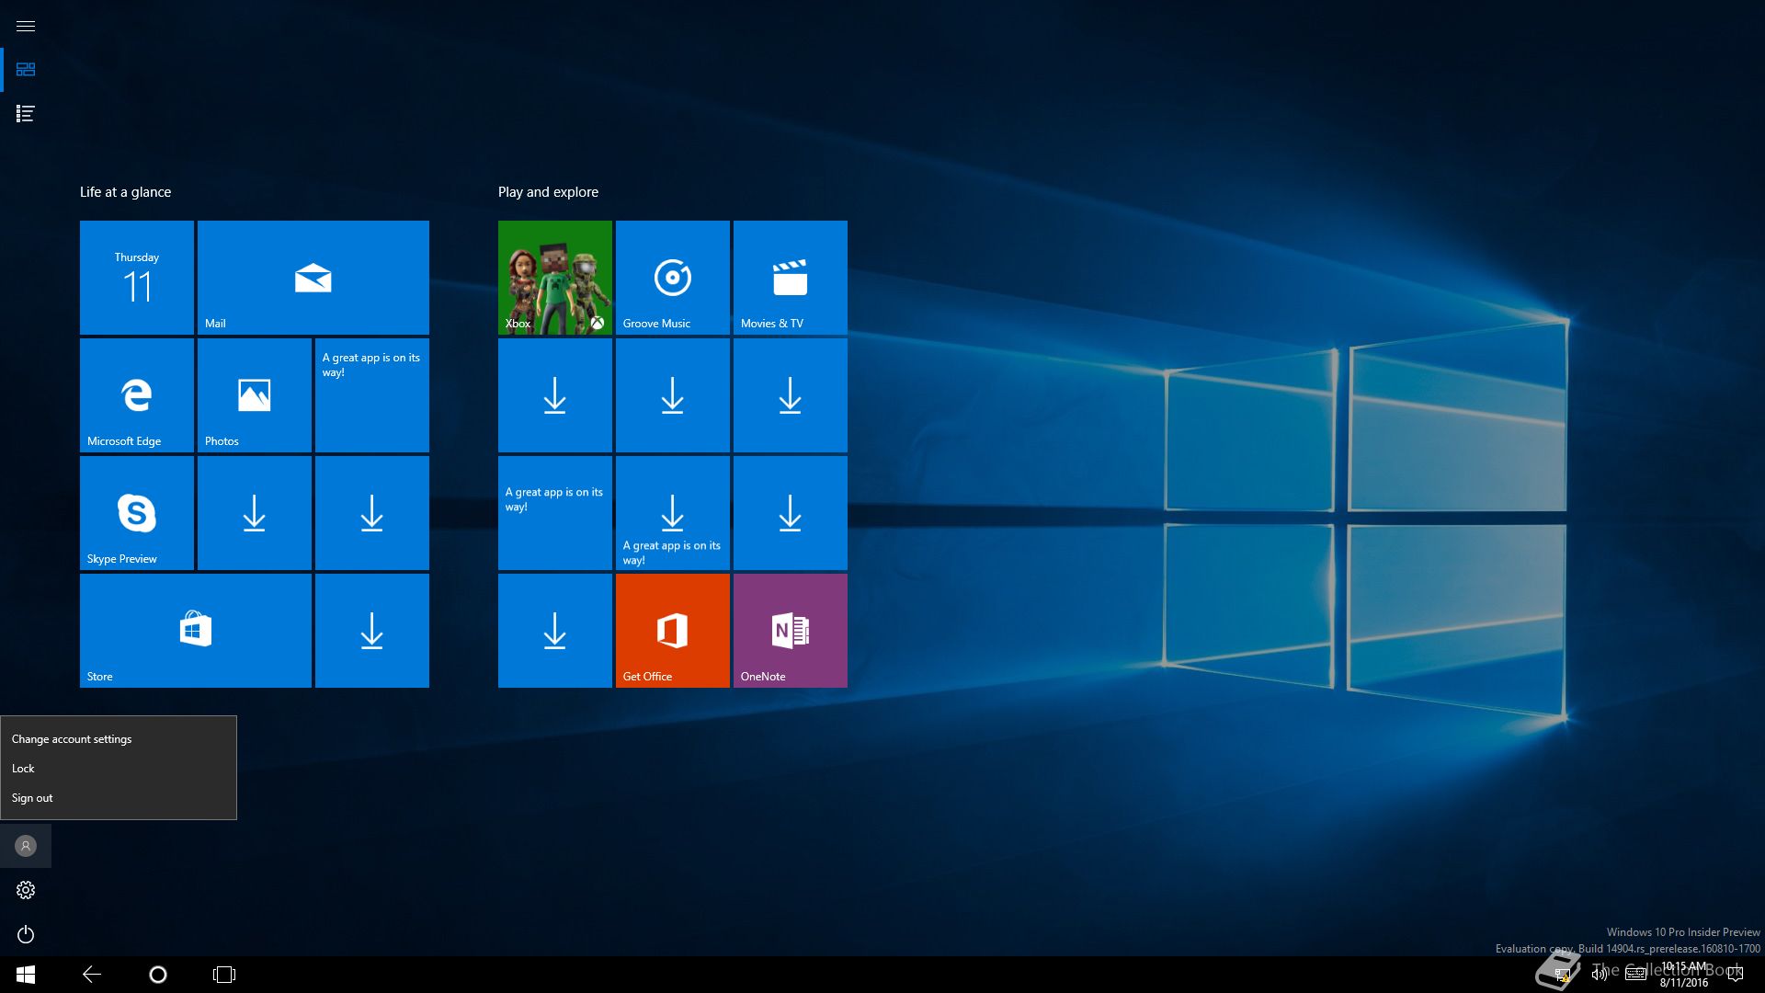
Task: Click the pending app tile next to Photos
Action: (372, 395)
